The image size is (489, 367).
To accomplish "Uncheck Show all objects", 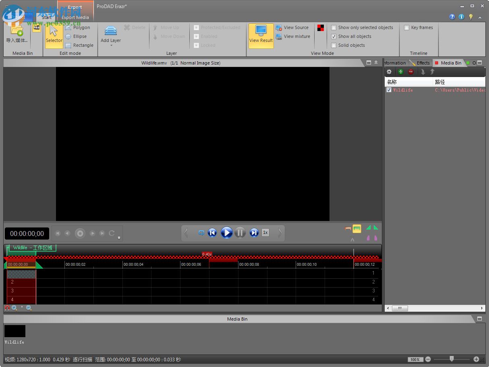I will pyautogui.click(x=334, y=36).
